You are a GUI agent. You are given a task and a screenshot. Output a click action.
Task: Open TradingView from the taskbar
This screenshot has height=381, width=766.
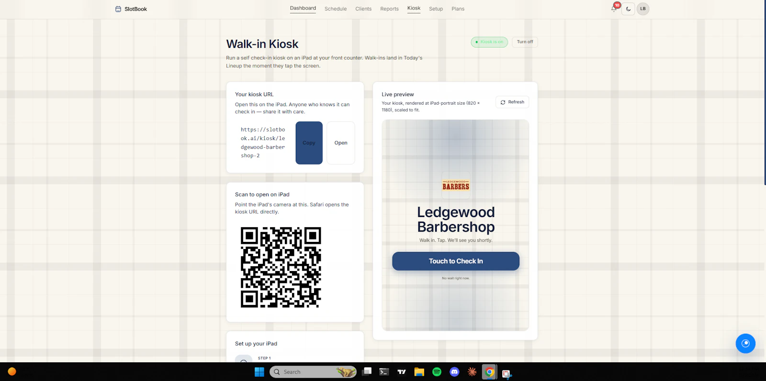[402, 372]
